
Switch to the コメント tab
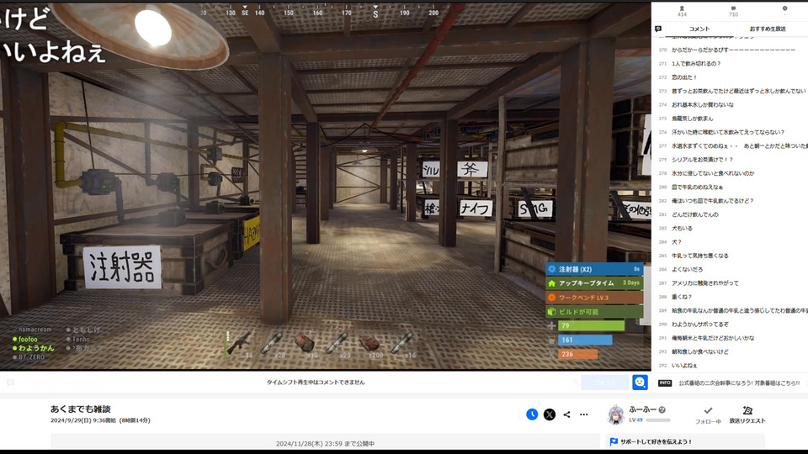(699, 29)
